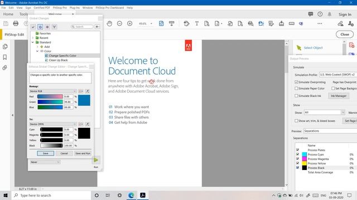Open Microsoft Edge from the taskbar
The height and width of the screenshot is (200, 357).
(131, 195)
